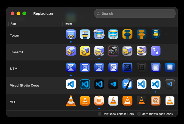The image size is (184, 124).
Task: Select the Transmit app row label
Action: tap(17, 52)
